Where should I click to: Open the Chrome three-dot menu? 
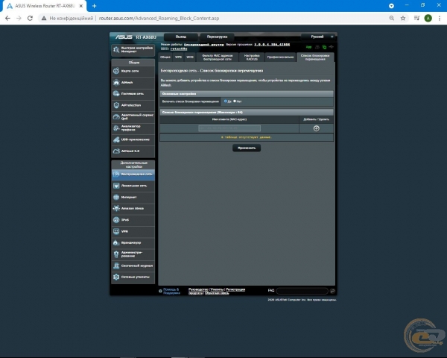[440, 18]
